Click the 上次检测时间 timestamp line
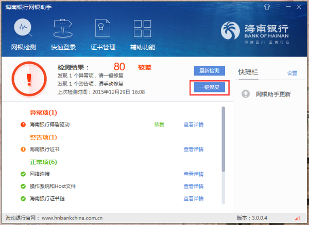 click(101, 92)
